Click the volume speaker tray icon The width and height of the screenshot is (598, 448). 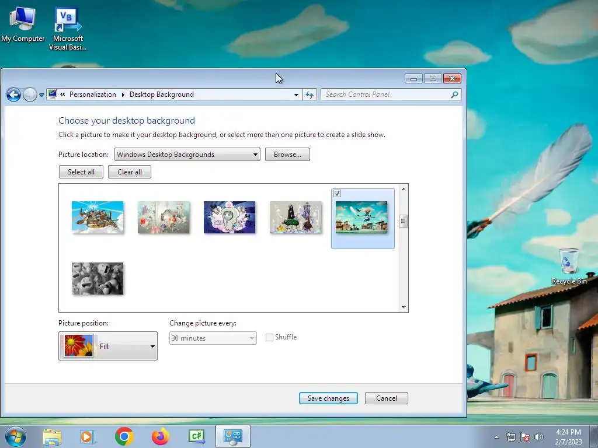539,437
